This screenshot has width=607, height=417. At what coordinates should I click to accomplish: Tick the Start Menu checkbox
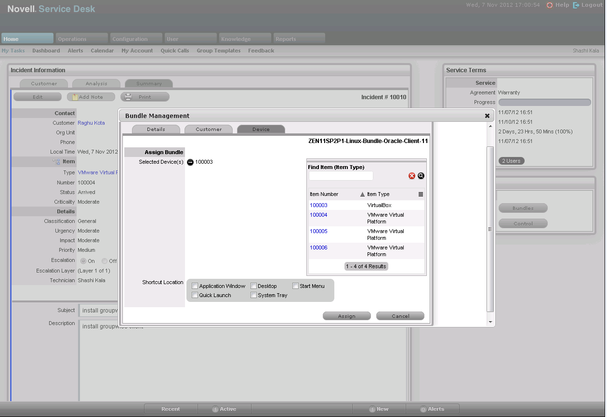[x=296, y=286]
